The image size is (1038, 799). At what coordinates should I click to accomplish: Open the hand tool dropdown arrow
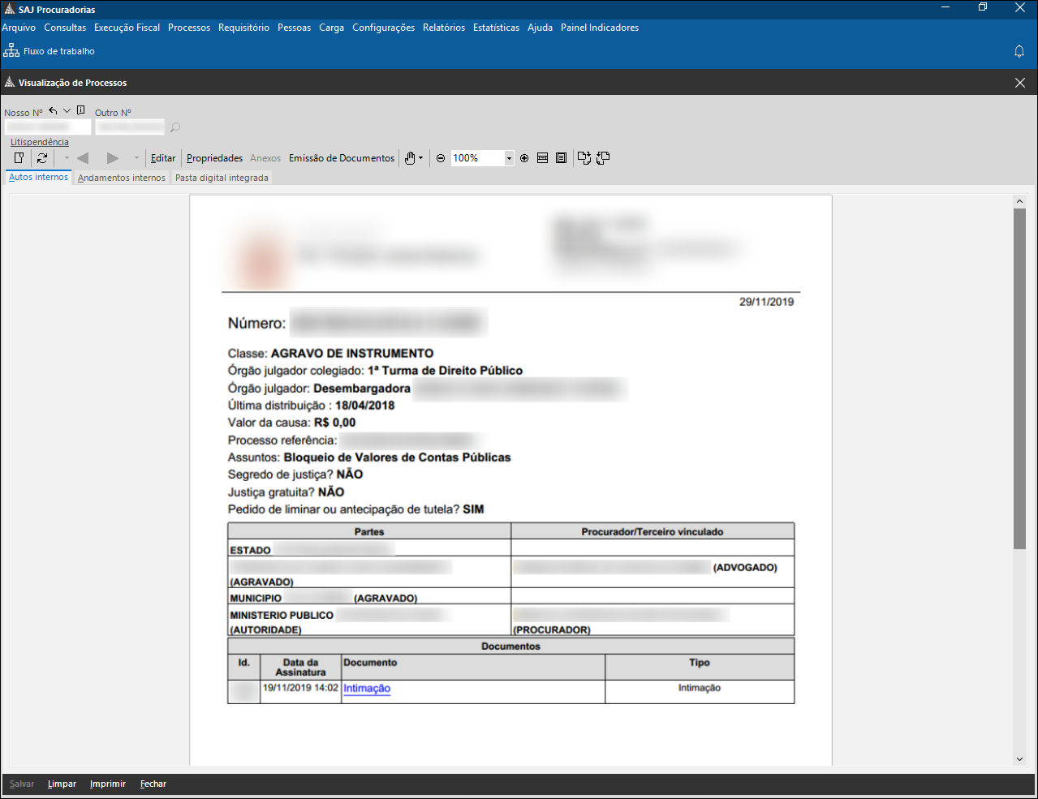tap(420, 158)
